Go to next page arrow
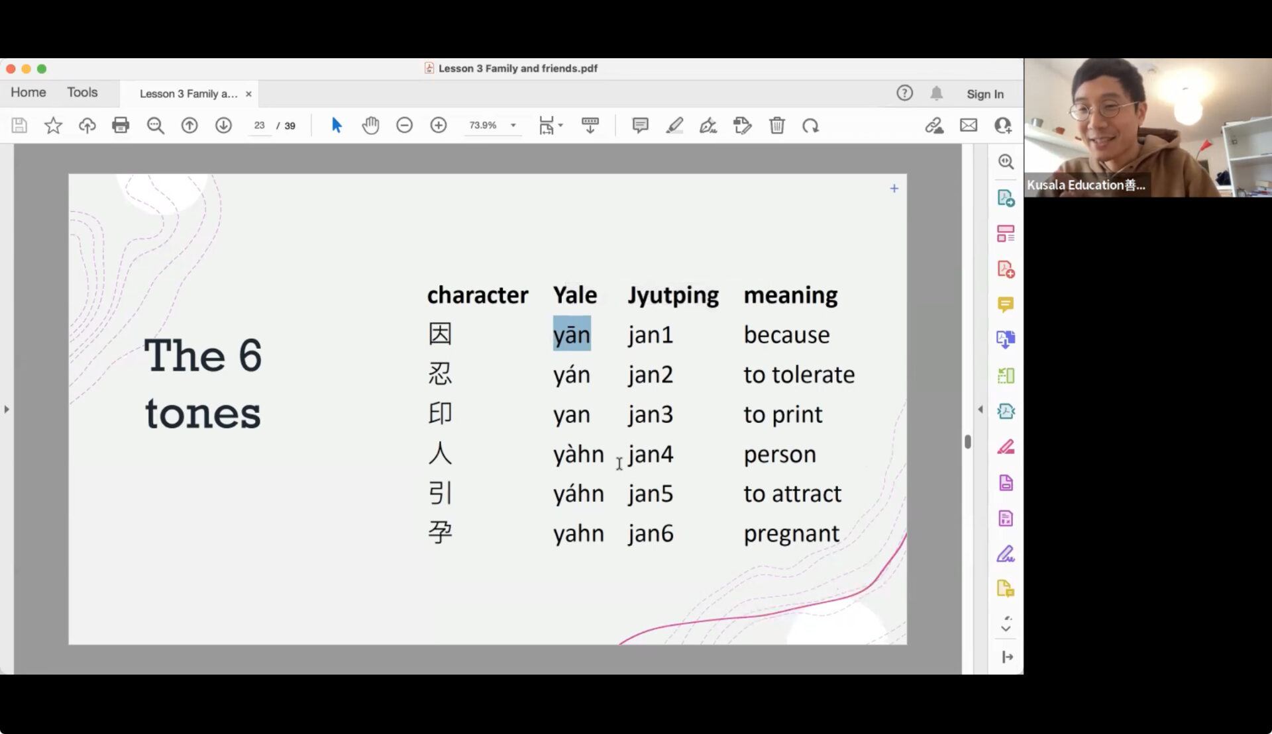Screen dimensions: 1272x734 (x=223, y=125)
